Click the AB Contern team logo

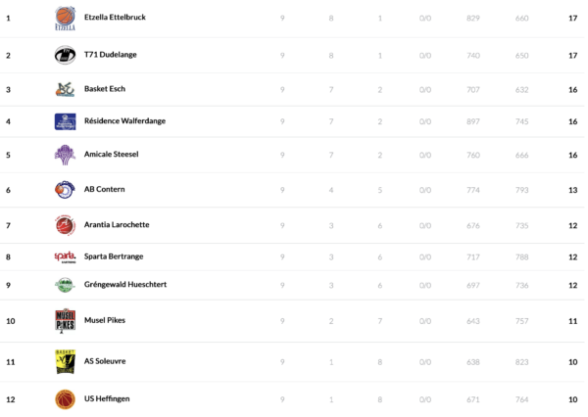point(65,189)
